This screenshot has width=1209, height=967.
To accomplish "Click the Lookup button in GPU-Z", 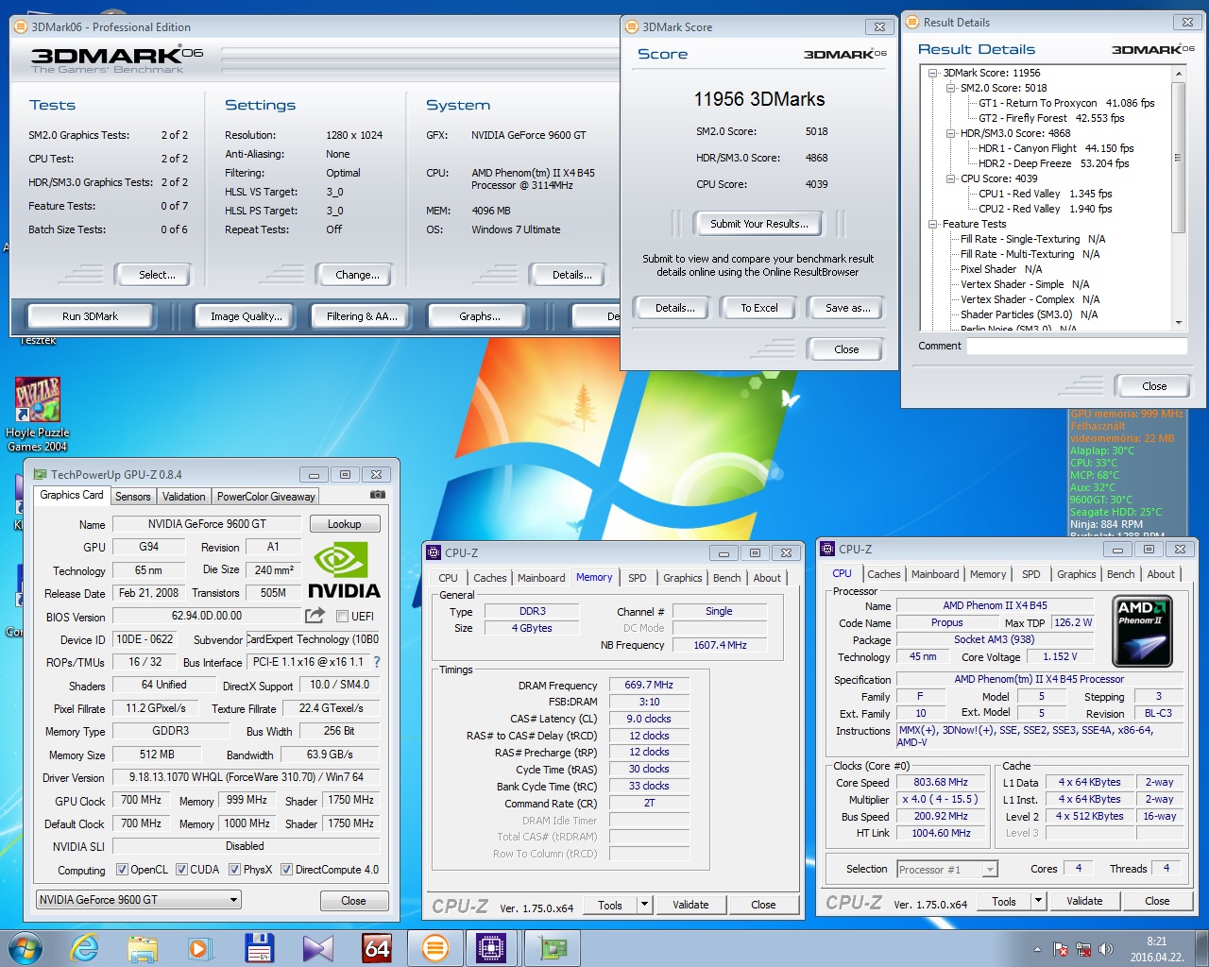I will coord(344,524).
